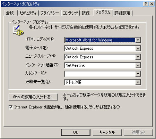Open the インターネット通話 dropdown arrow
Image resolution: width=156 pixels, height=139 pixels.
pyautogui.click(x=138, y=65)
